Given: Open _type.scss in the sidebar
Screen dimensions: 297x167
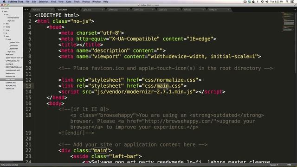Looking at the screenshot, I should tap(13, 48).
